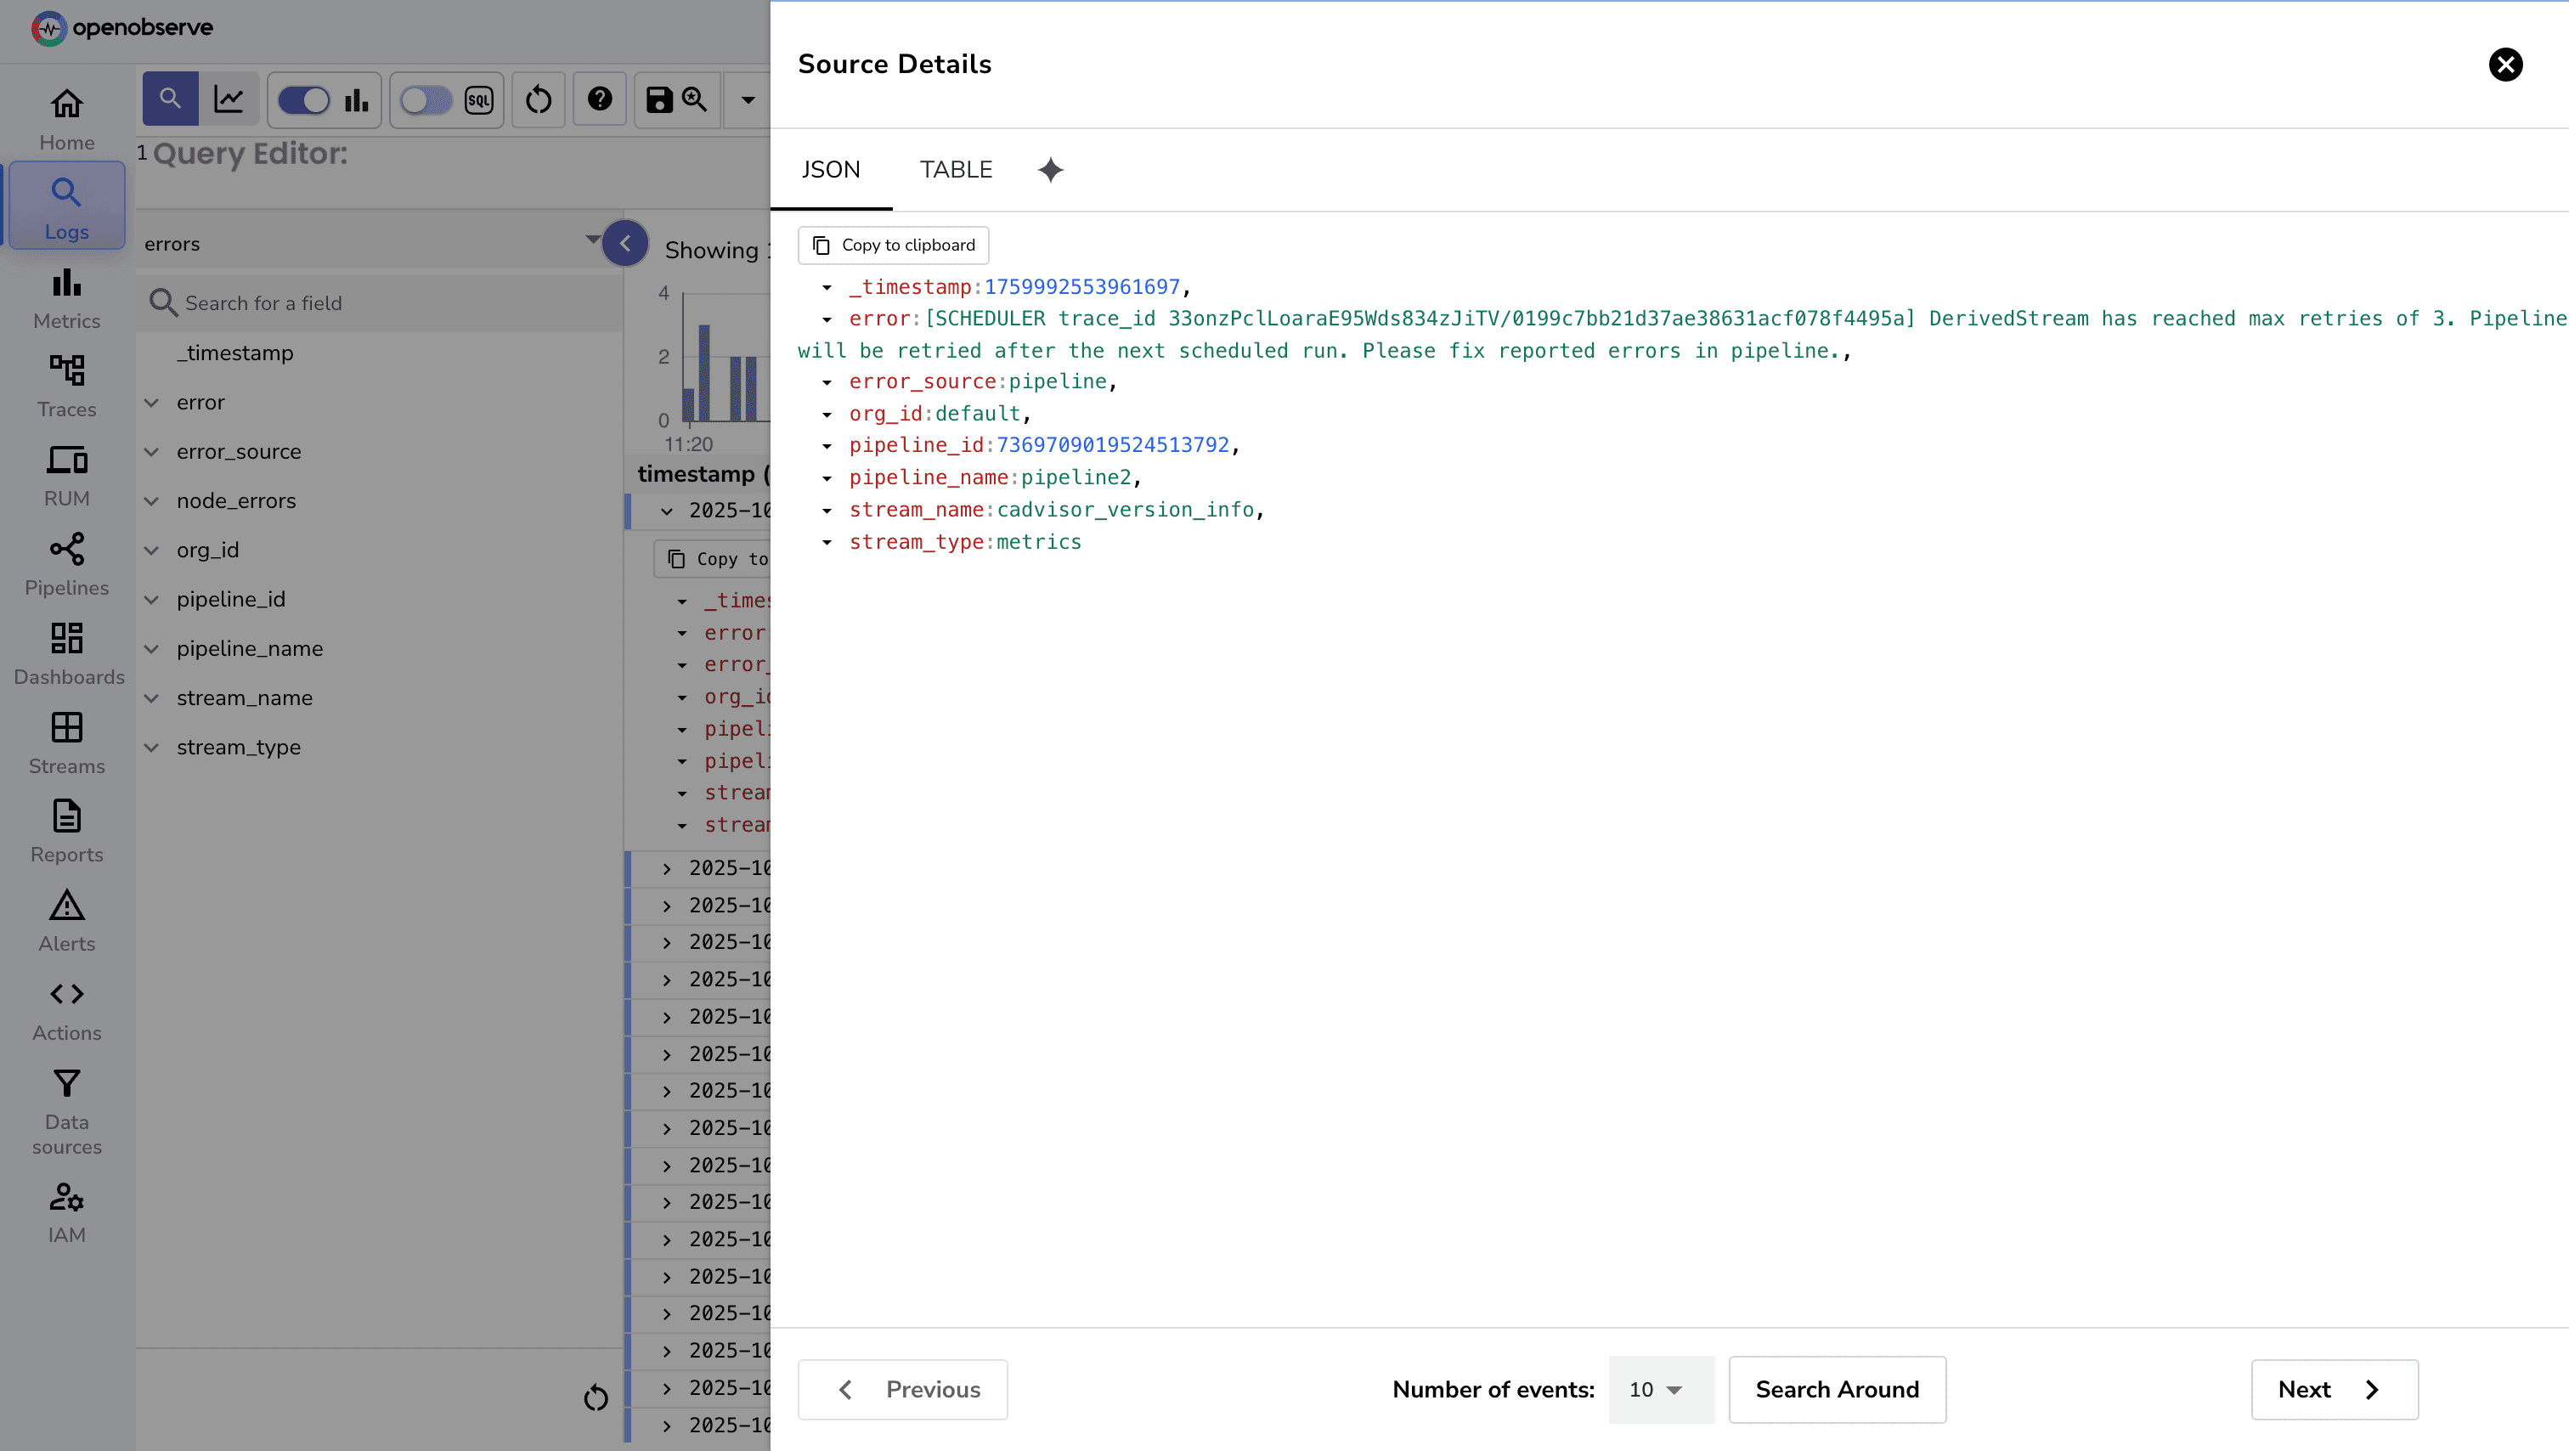Open the Metrics section in sidebar
This screenshot has width=2569, height=1451.
point(65,297)
